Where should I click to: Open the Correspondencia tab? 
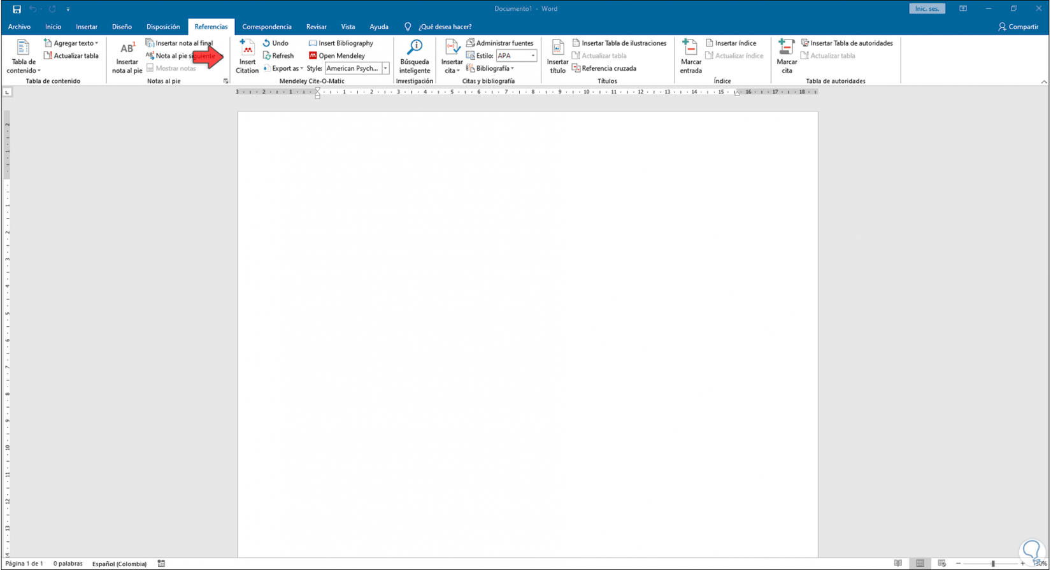267,27
